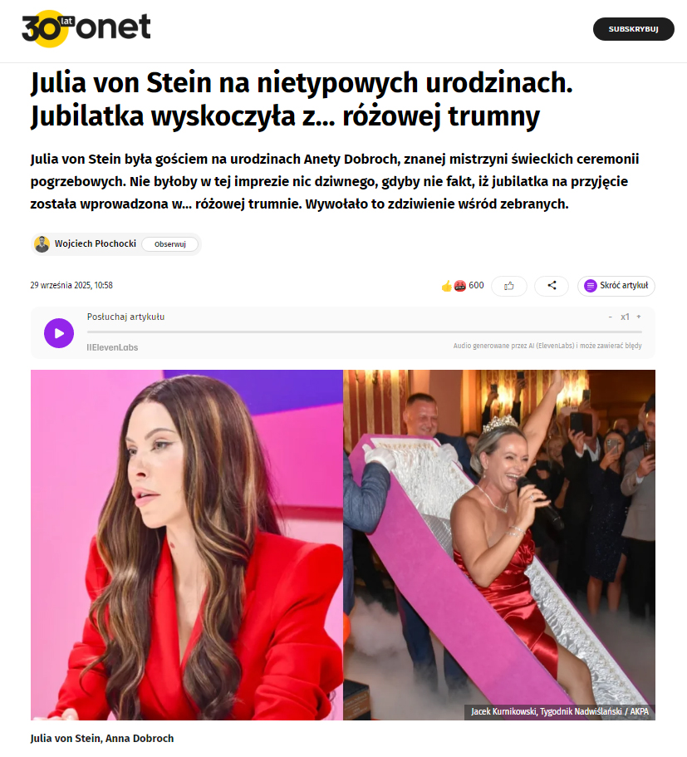Viewport: 687px width, 757px height.
Task: Click the thumbs-up reaction emoji
Action: [x=447, y=286]
